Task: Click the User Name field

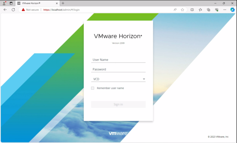Action: pos(118,60)
